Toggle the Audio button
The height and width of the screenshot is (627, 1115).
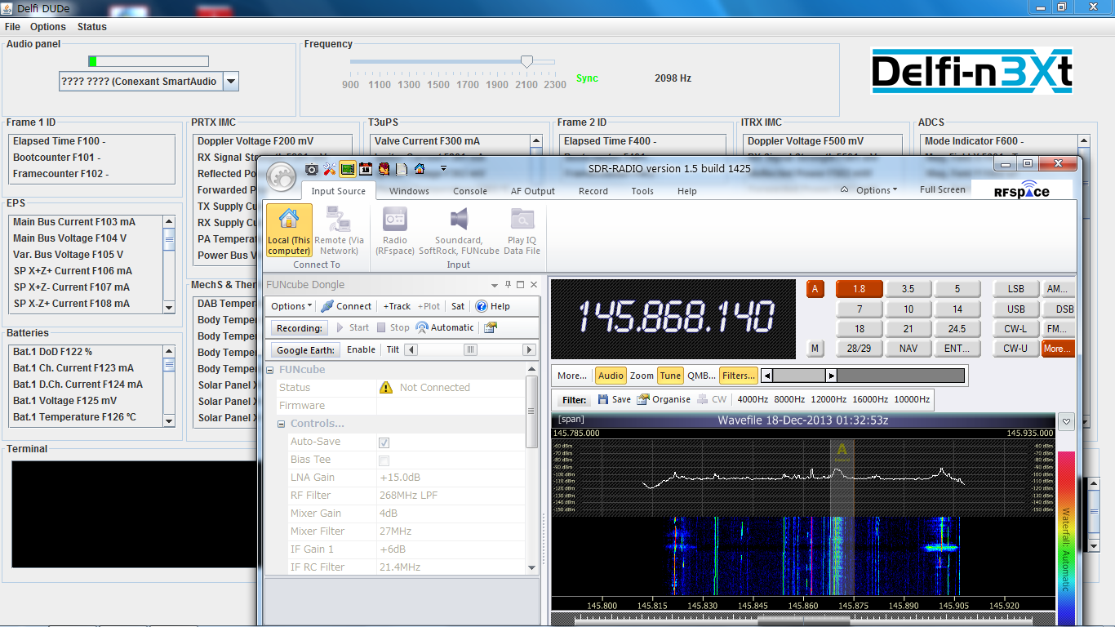pos(610,376)
